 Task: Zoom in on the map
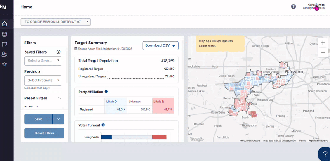323,43
